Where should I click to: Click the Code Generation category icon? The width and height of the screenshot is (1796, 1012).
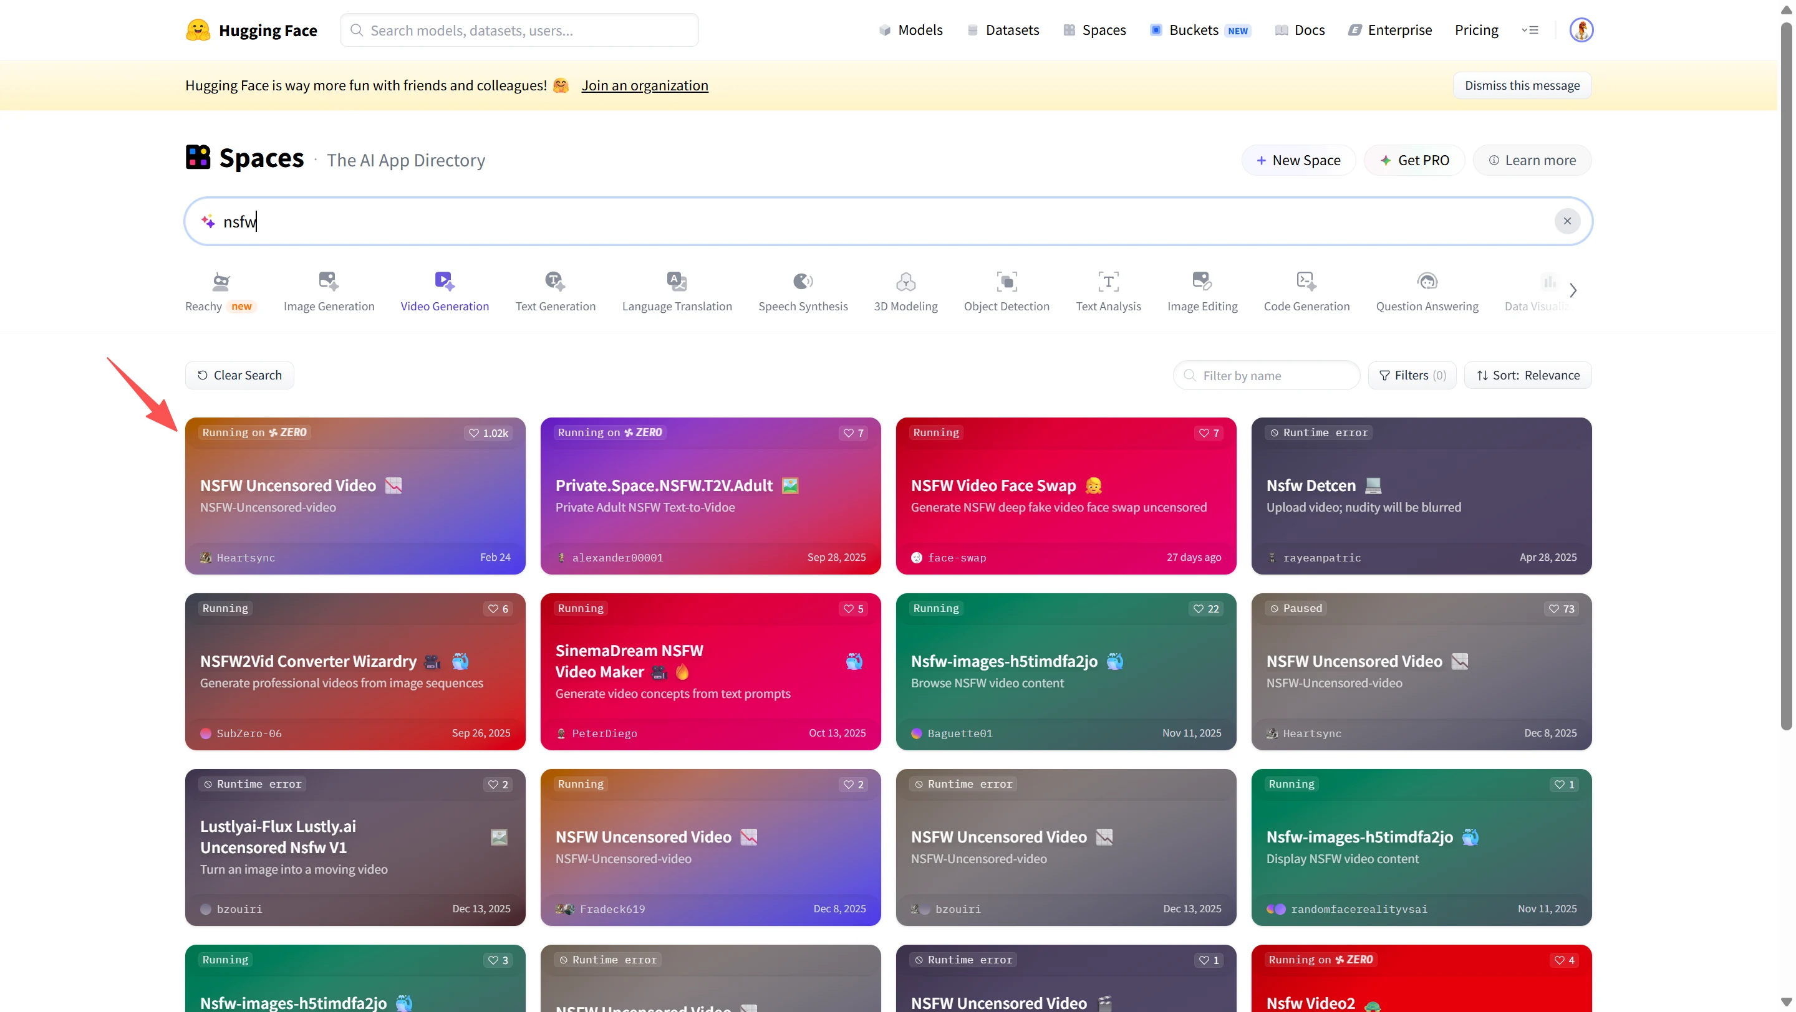coord(1306,282)
